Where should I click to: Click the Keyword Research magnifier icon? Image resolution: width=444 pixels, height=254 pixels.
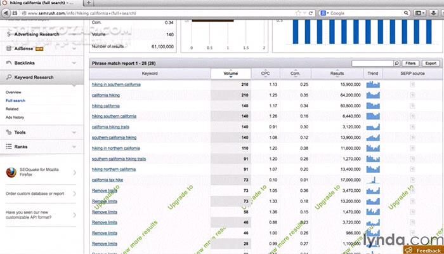pos(9,77)
